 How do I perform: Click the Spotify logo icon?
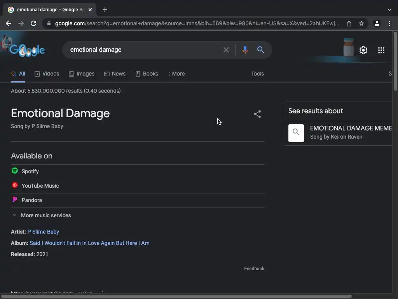(15, 171)
